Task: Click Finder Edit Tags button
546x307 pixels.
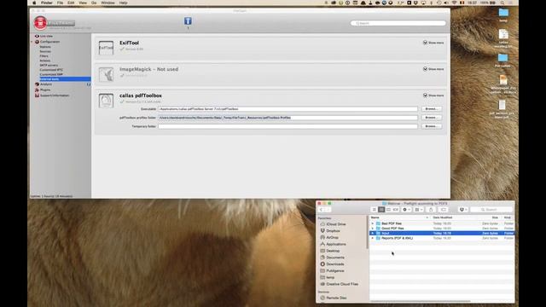Action: coord(444,210)
